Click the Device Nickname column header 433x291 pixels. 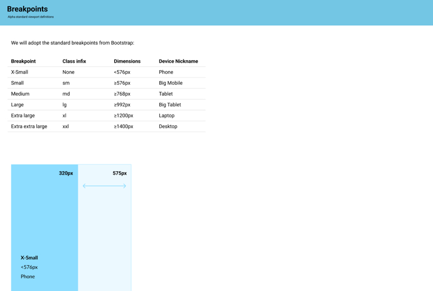point(178,61)
